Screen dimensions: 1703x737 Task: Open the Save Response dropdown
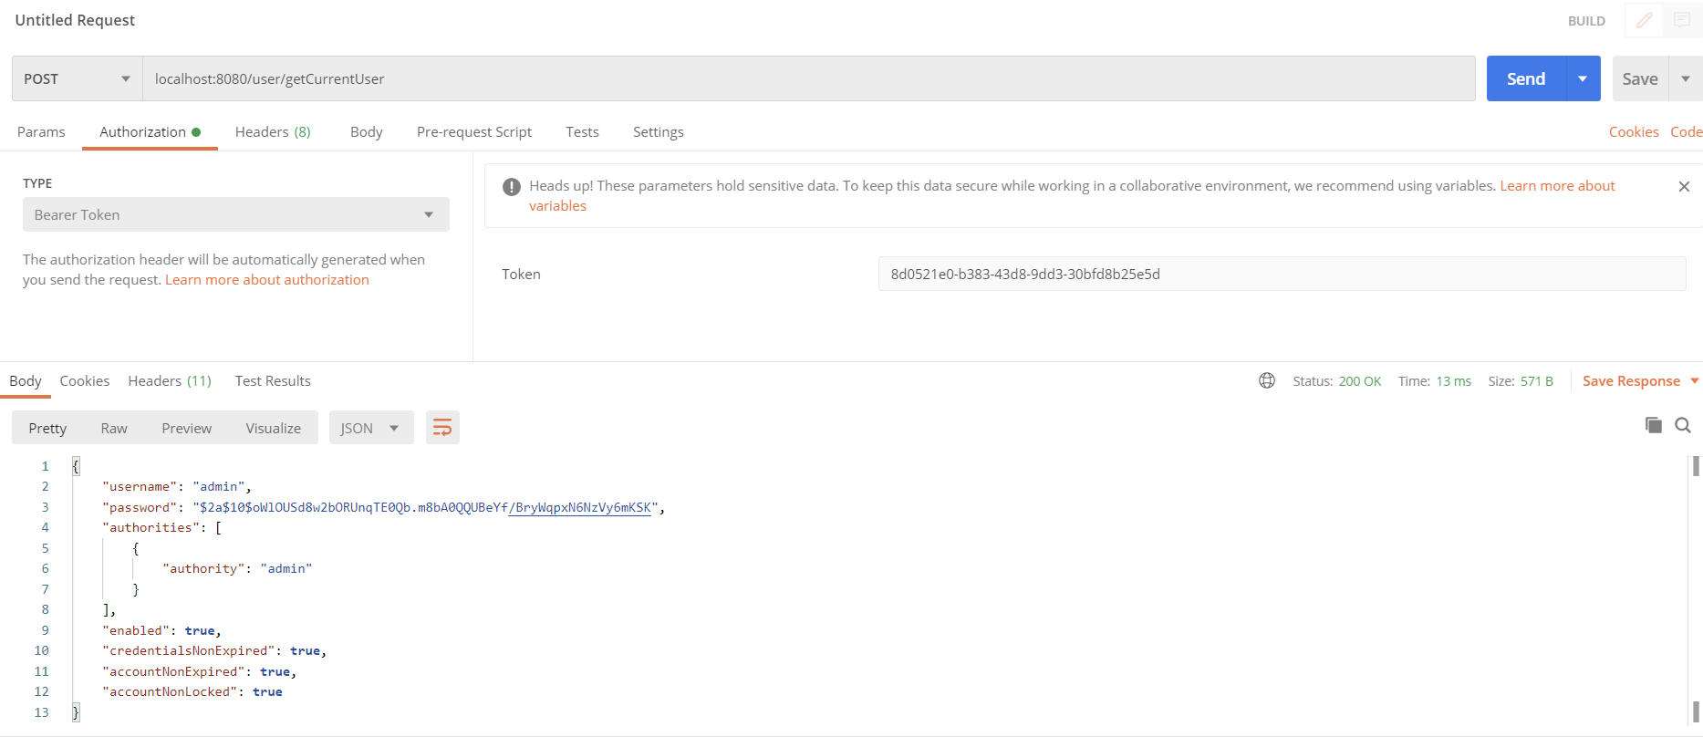click(x=1640, y=381)
